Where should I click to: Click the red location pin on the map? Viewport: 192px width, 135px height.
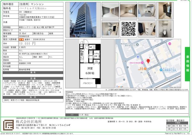click(x=148, y=61)
